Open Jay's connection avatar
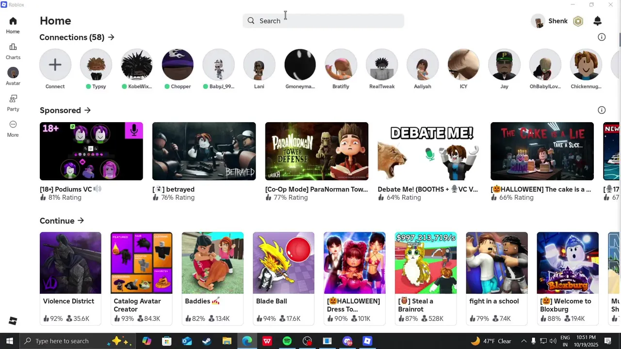The width and height of the screenshot is (621, 349). 504,64
